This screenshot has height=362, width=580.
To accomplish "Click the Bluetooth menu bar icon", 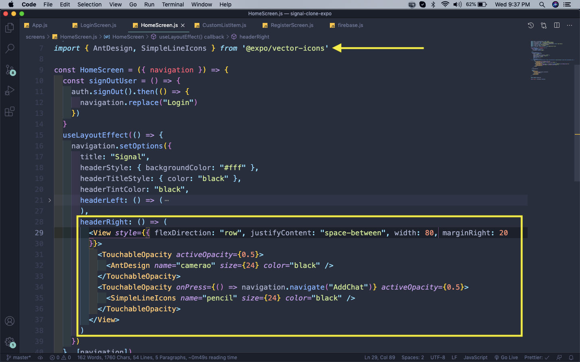I will (x=433, y=4).
